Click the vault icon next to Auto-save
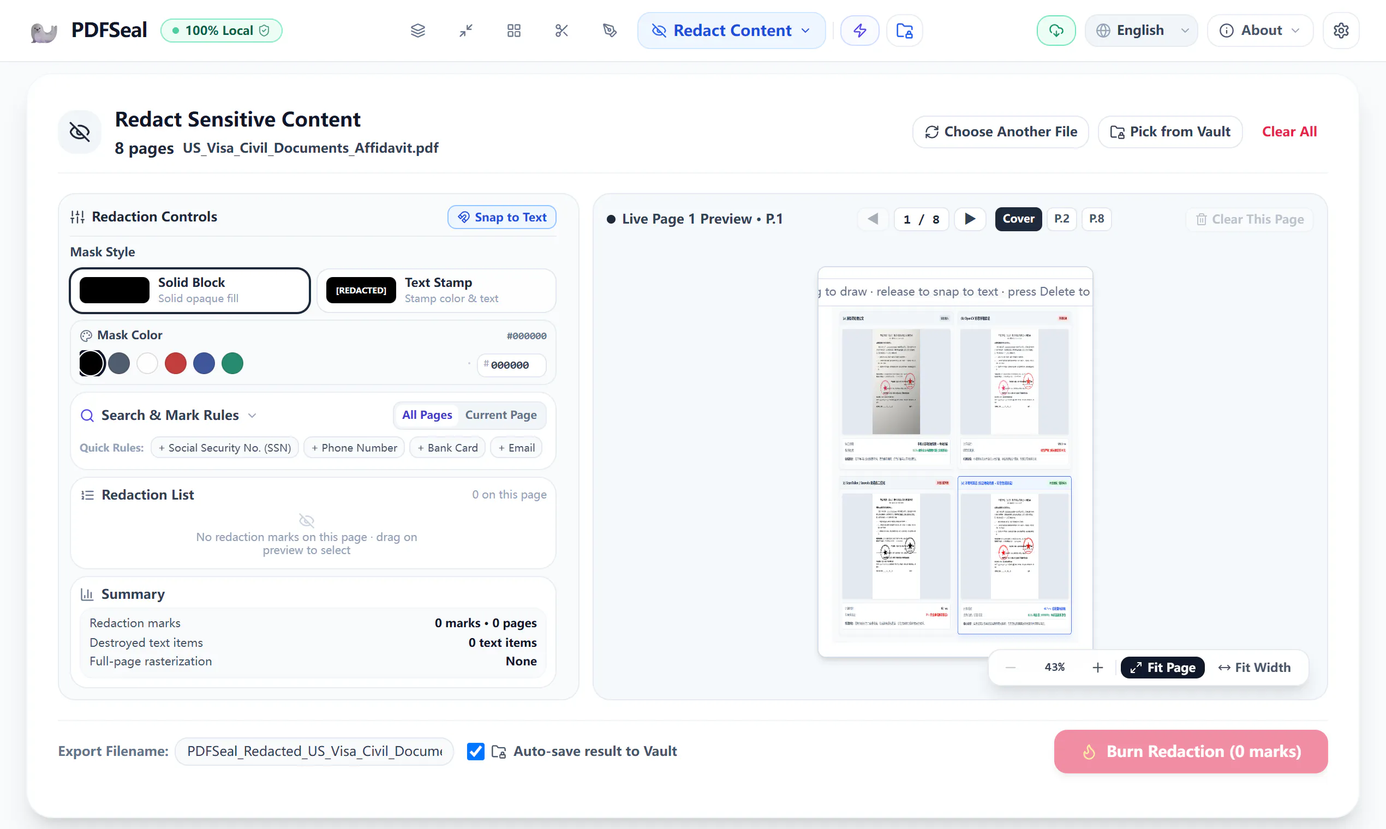The height and width of the screenshot is (829, 1386). coord(499,752)
